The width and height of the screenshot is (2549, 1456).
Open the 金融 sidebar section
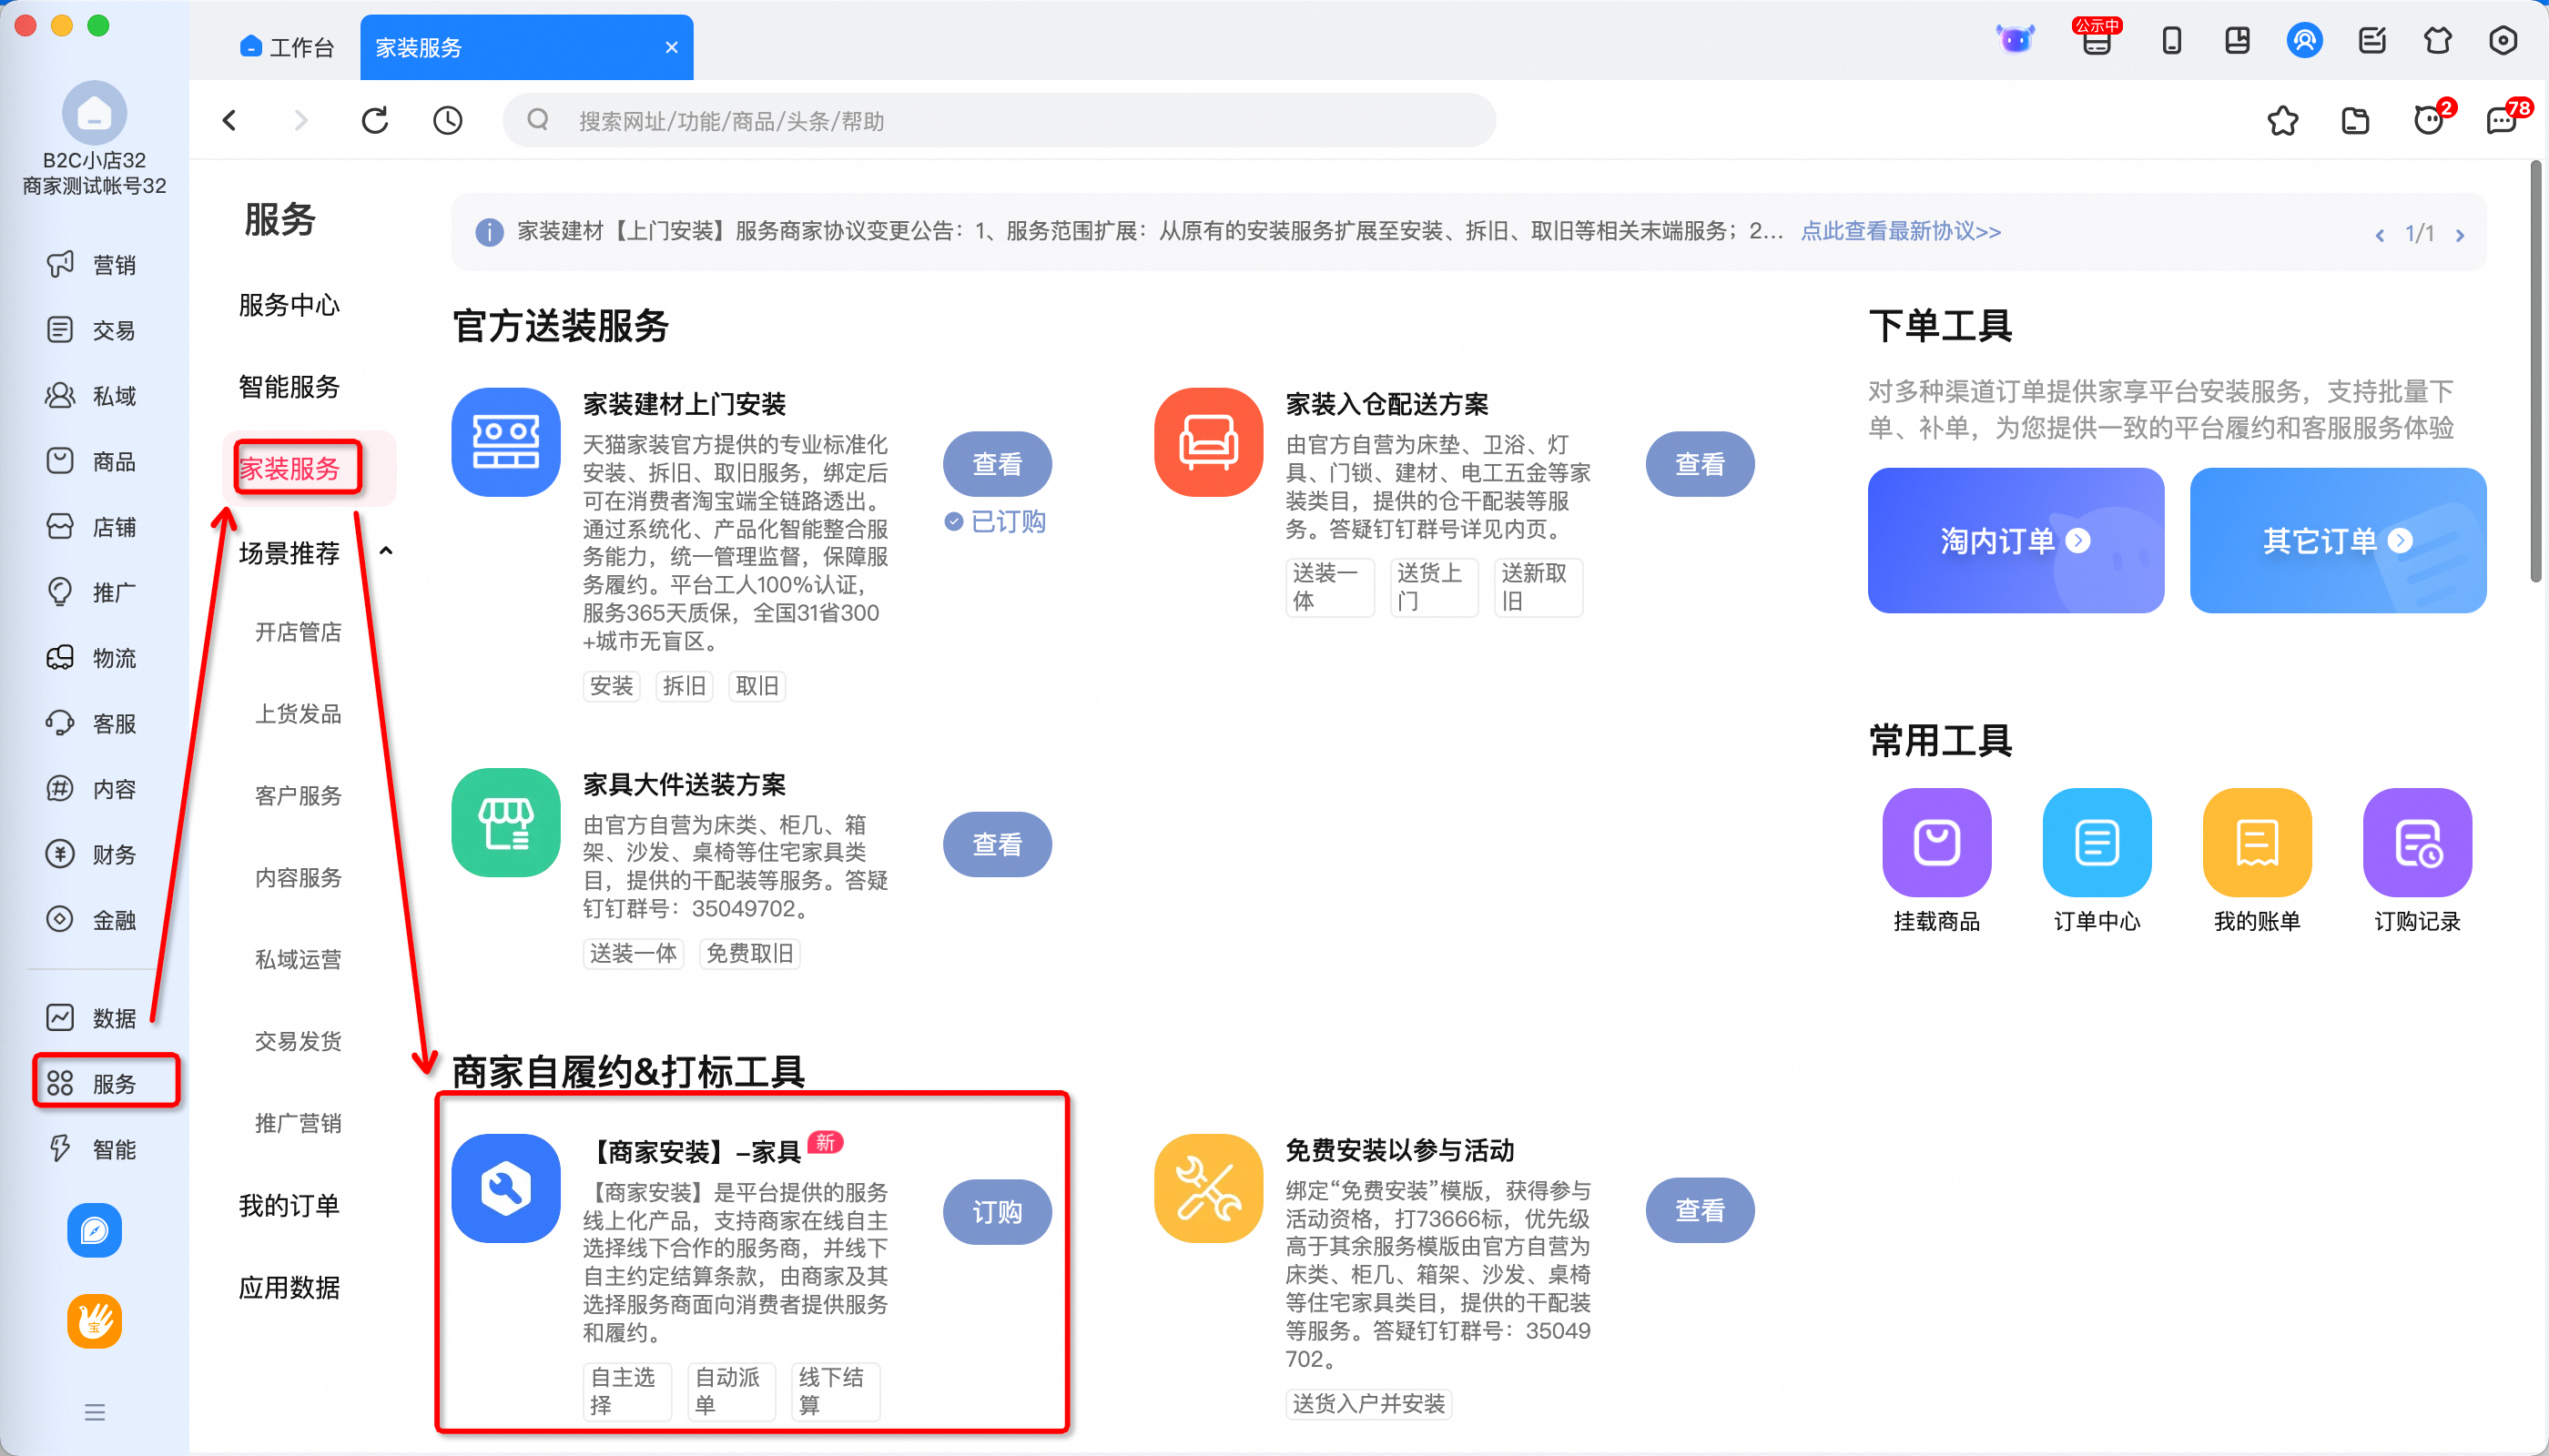92,920
